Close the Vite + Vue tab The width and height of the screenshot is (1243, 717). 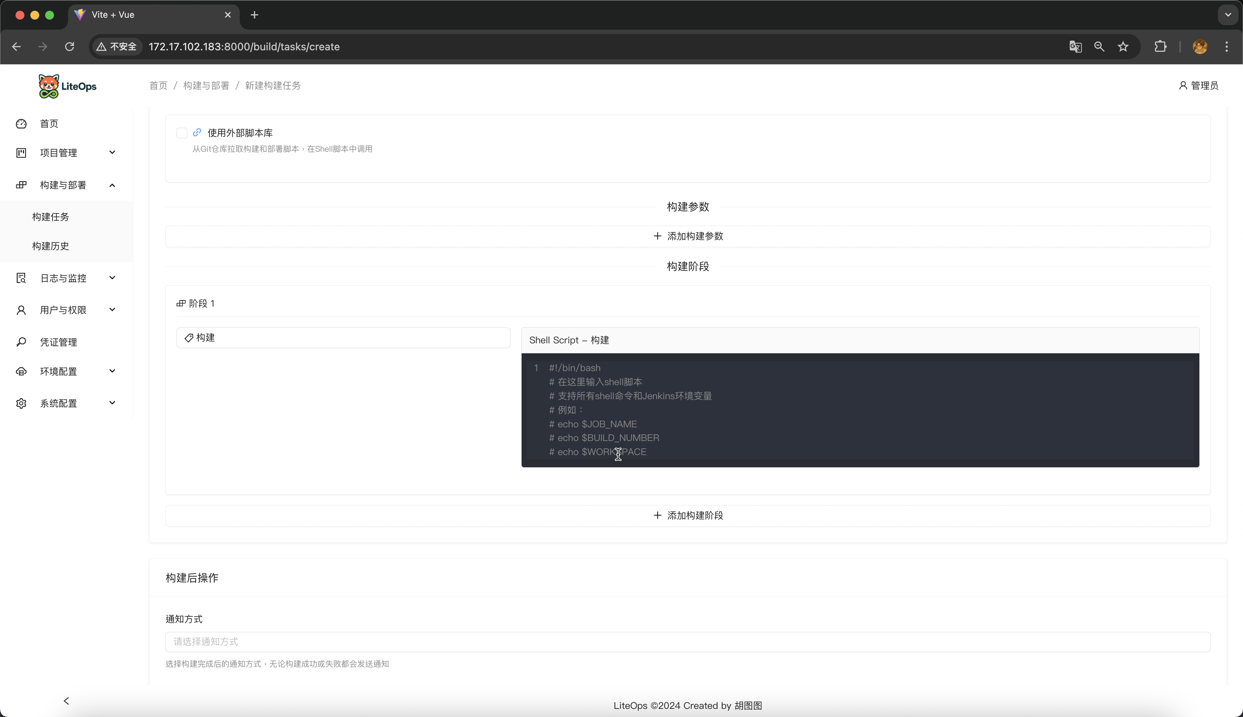point(228,15)
